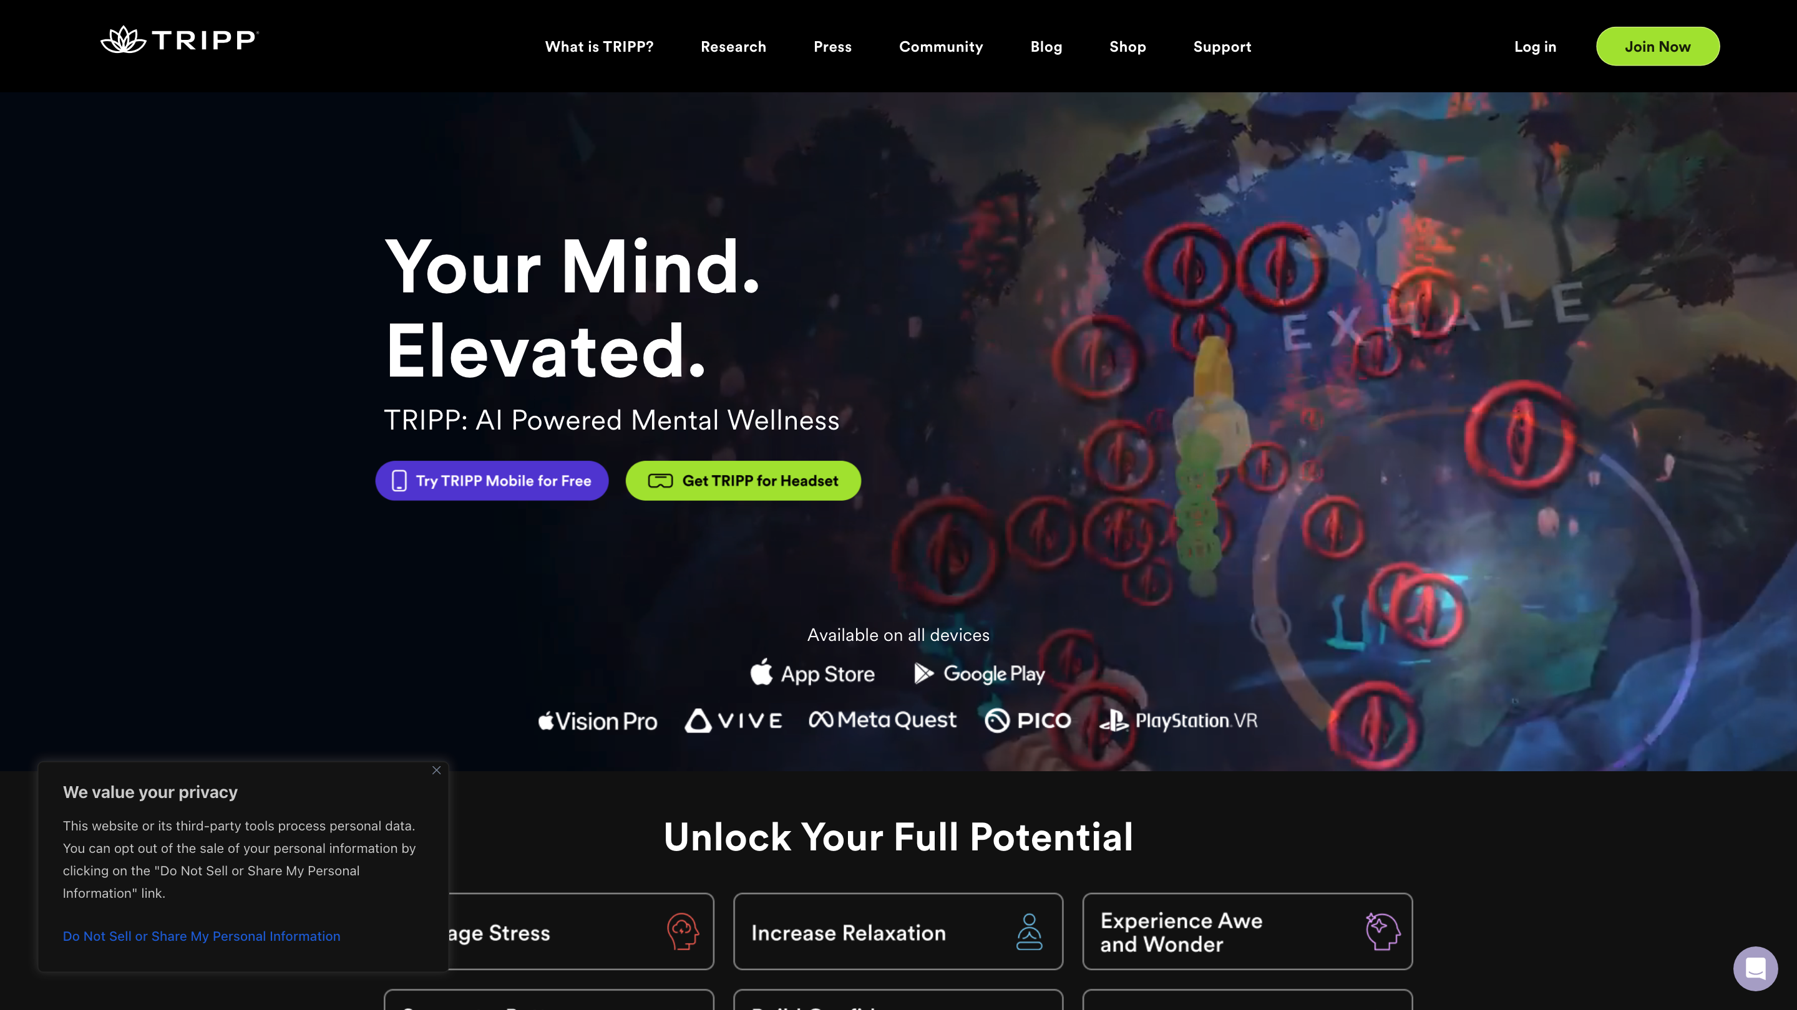Open the What is TRIPP? menu
Screen dimensions: 1797x1010
(x=599, y=47)
